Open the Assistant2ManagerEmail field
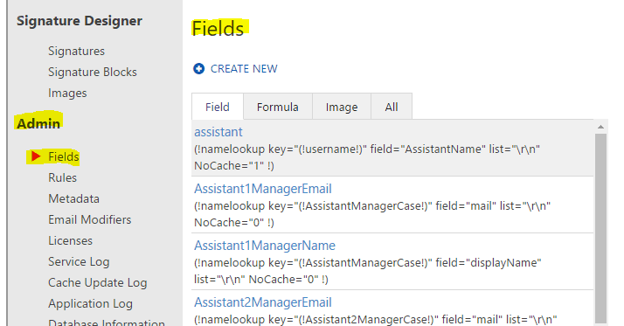The height and width of the screenshot is (326, 624). pos(263,302)
